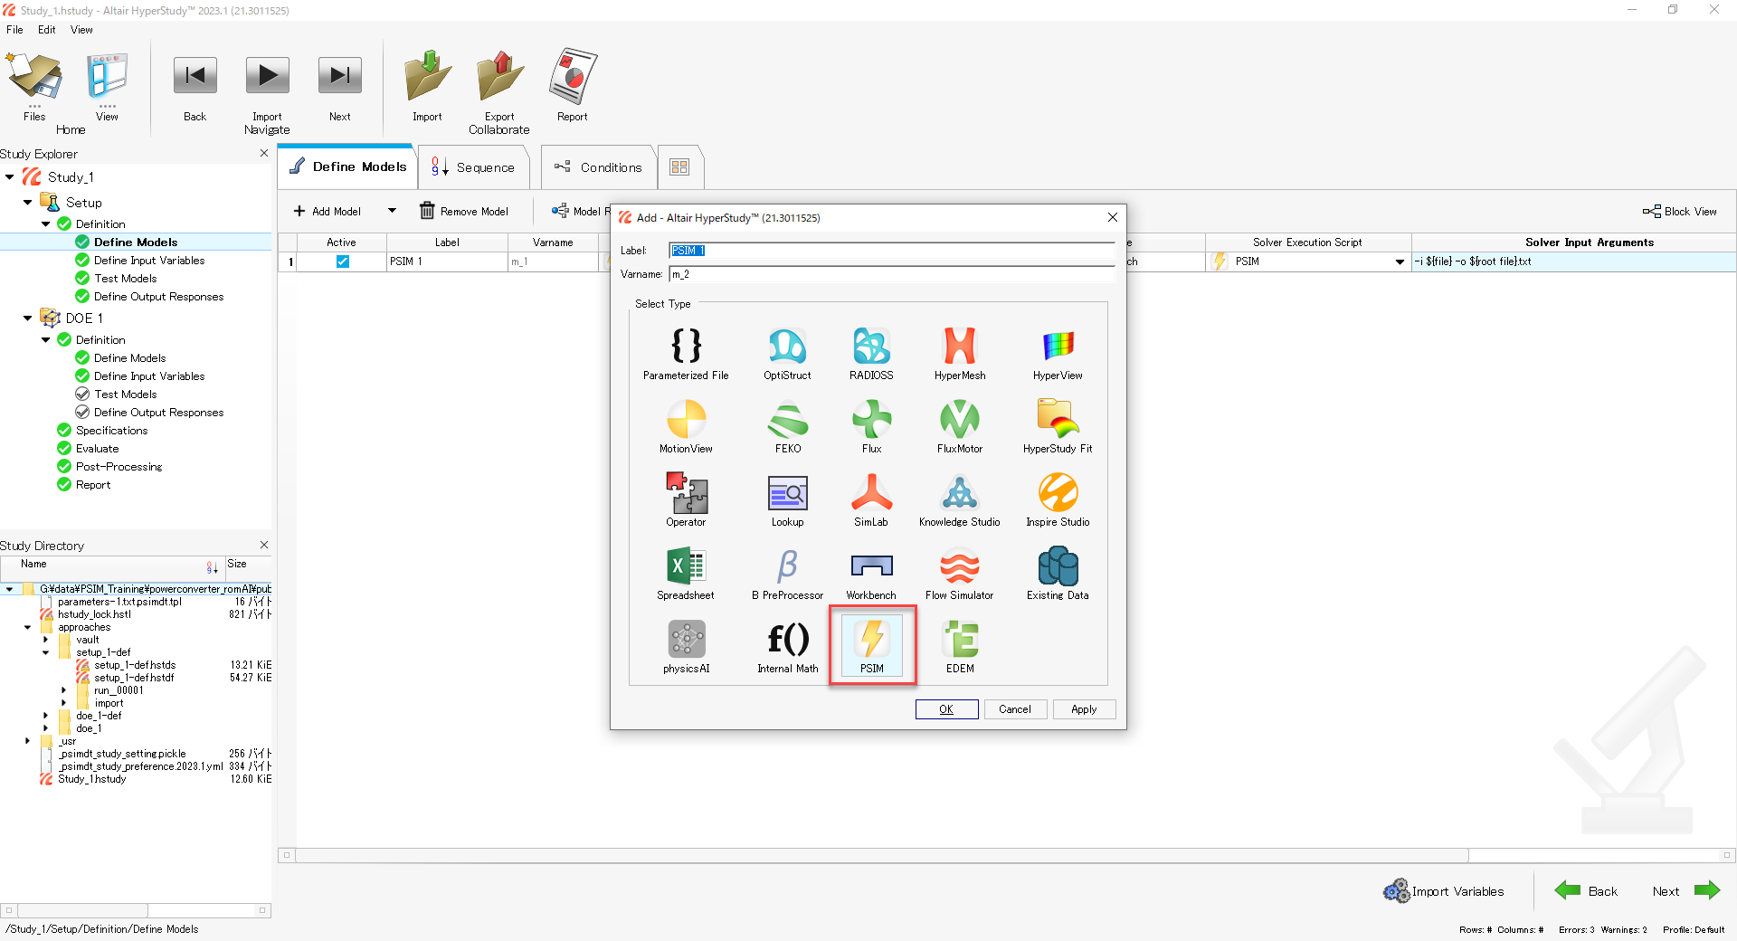
Task: Click the Block View button
Action: pos(1680,211)
